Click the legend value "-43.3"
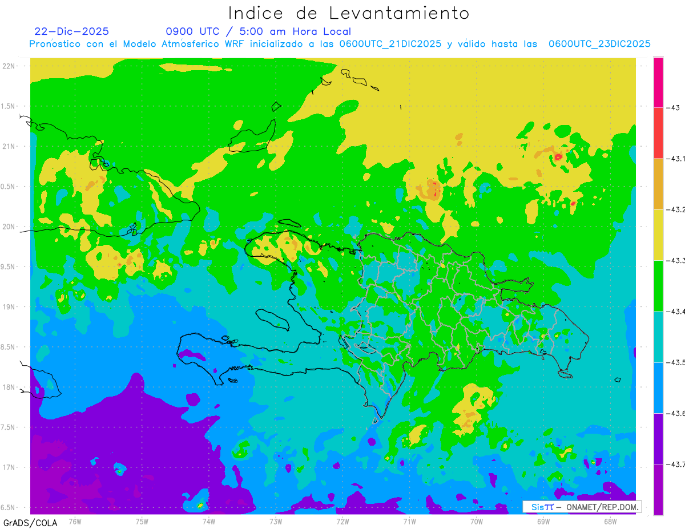The image size is (685, 529). click(x=675, y=260)
